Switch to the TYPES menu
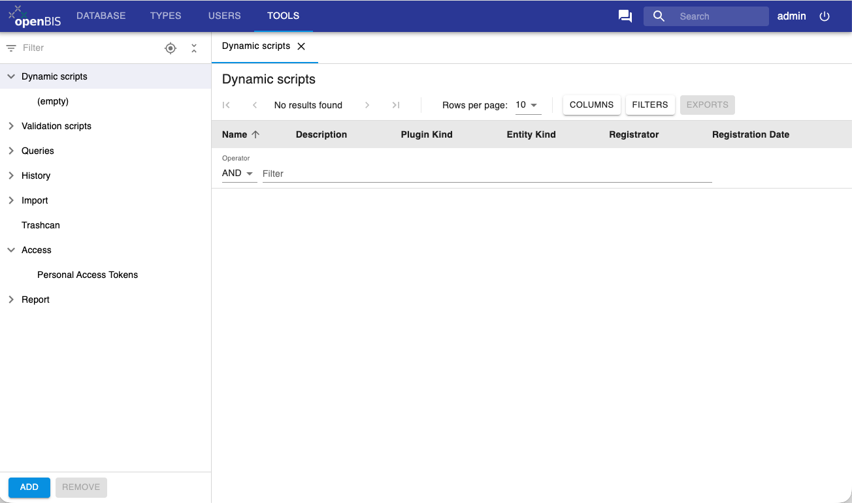852x503 pixels. click(x=166, y=16)
